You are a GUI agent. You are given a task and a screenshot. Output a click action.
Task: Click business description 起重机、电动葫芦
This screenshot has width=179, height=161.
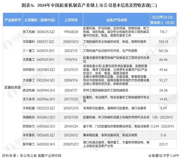coord(116,99)
